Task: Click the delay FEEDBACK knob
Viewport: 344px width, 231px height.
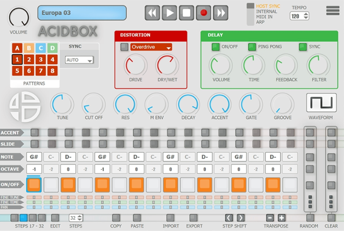Action: (286, 66)
